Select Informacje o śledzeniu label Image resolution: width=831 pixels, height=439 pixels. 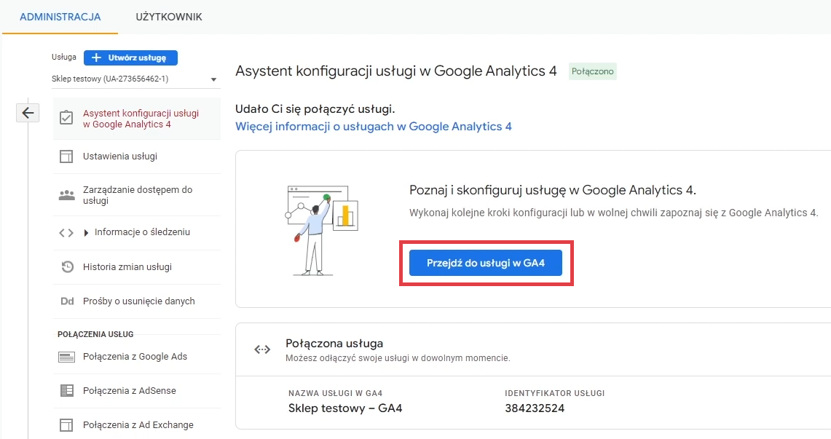click(x=142, y=232)
